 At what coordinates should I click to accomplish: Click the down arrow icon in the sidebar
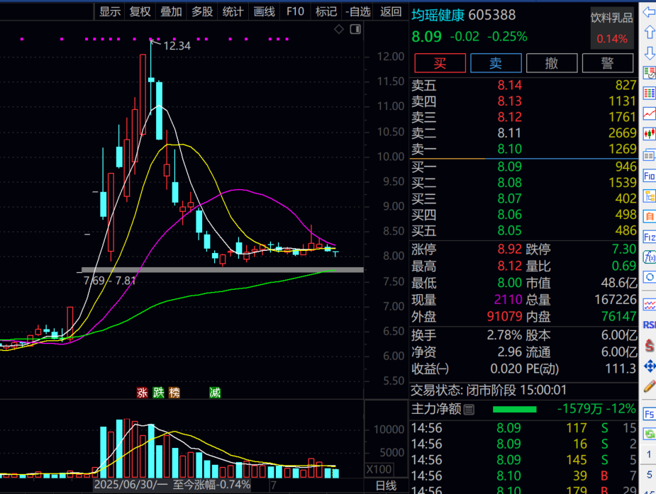650,53
